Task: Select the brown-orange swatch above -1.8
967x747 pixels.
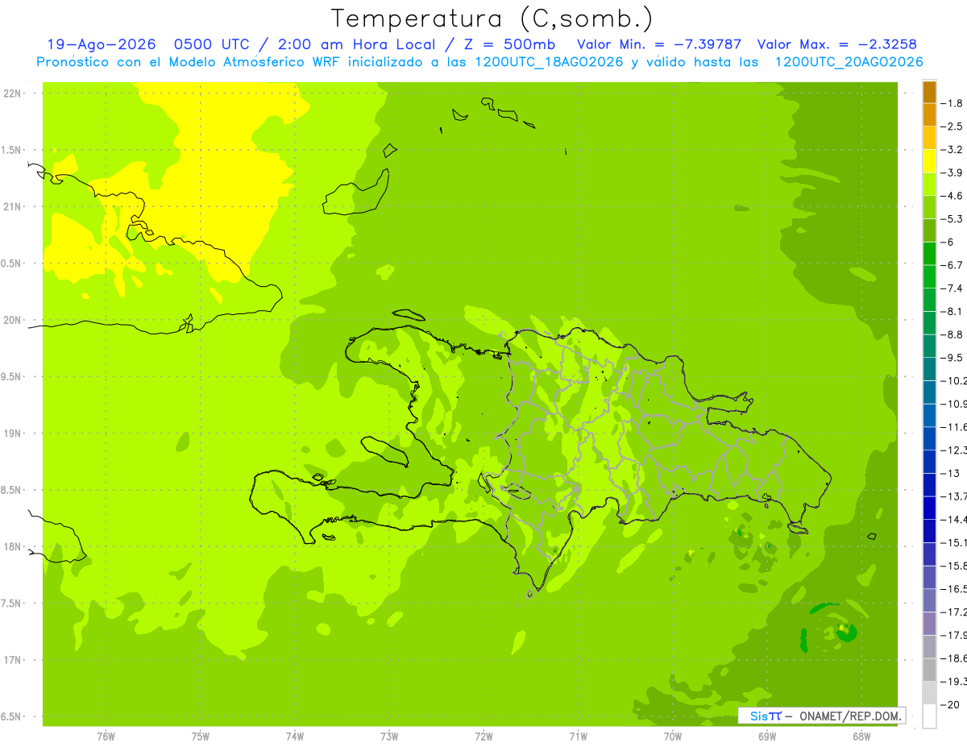Action: point(929,92)
